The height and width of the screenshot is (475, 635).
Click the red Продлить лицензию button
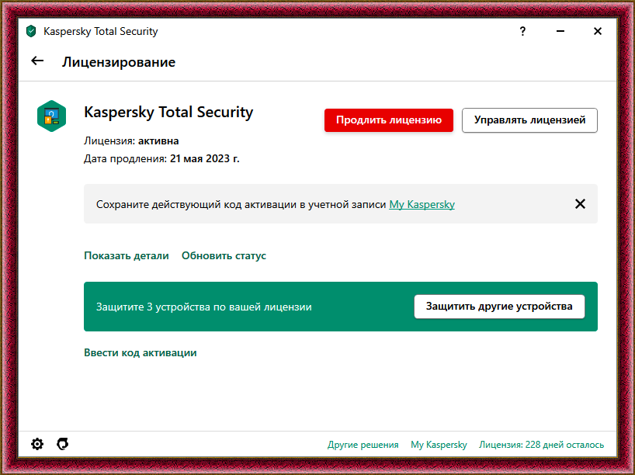click(389, 120)
